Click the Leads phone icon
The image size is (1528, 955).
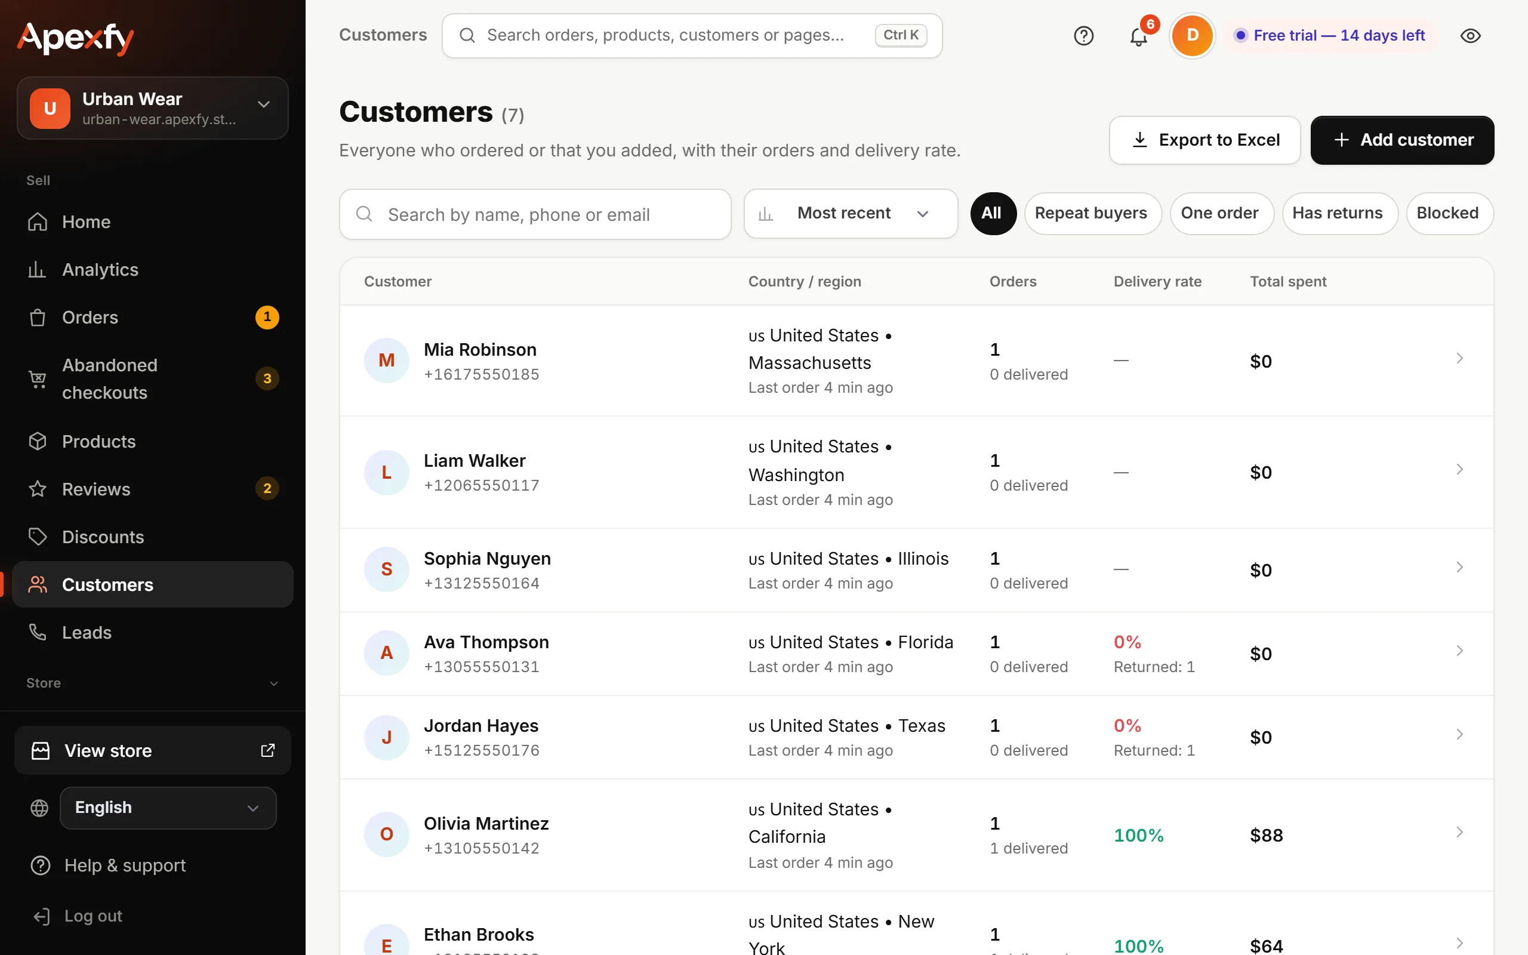tap(38, 632)
